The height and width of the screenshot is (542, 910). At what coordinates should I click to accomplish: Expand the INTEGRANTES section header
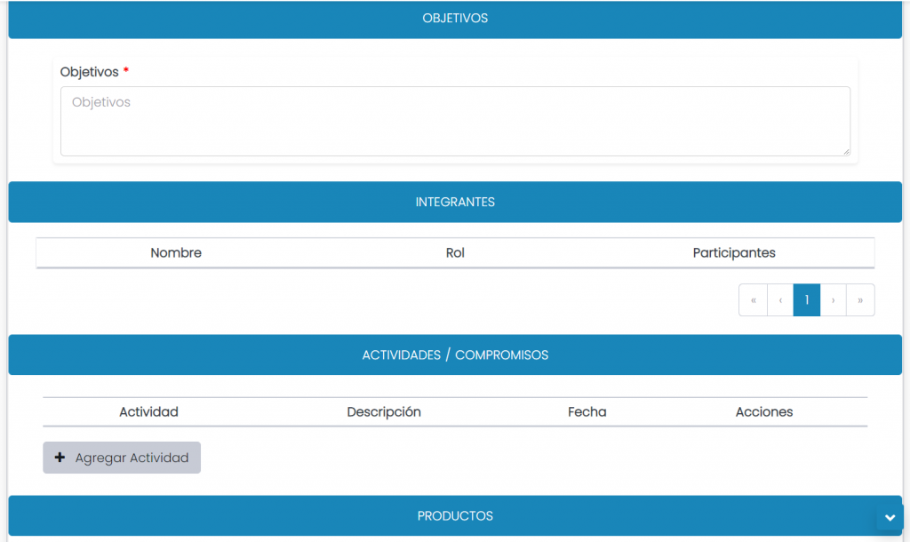455,203
